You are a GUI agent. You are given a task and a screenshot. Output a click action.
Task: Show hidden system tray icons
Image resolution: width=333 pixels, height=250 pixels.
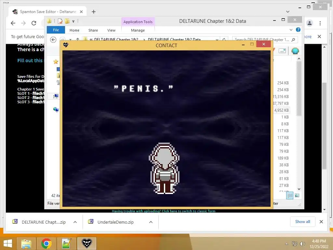(x=287, y=244)
